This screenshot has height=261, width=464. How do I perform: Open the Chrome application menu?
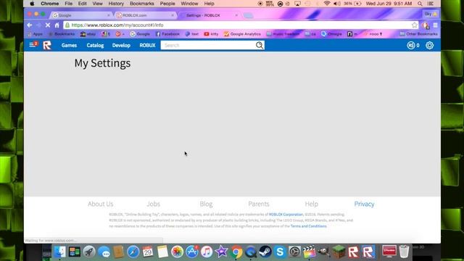tap(49, 4)
